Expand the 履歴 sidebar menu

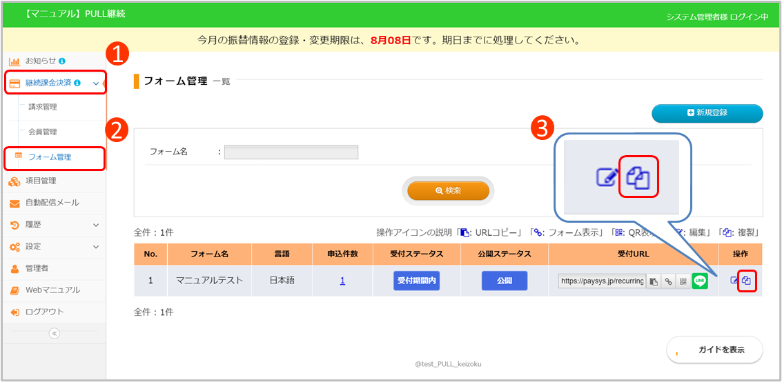[x=95, y=225]
